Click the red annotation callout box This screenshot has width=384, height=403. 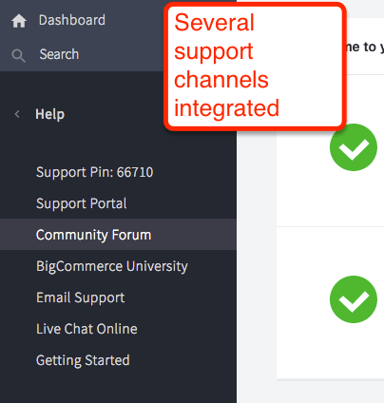pos(255,67)
